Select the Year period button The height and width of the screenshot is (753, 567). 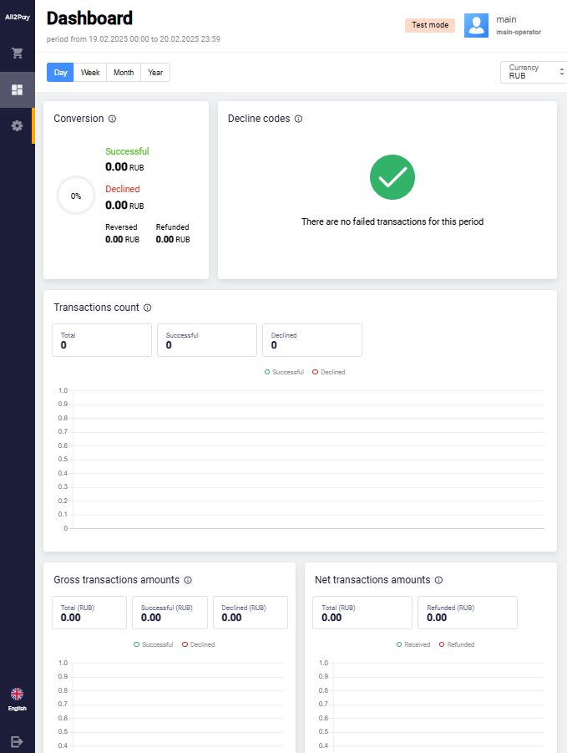point(155,73)
